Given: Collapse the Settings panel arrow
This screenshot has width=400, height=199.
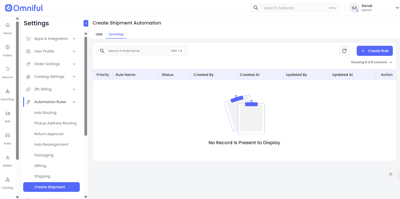Looking at the screenshot, I should 86,23.
